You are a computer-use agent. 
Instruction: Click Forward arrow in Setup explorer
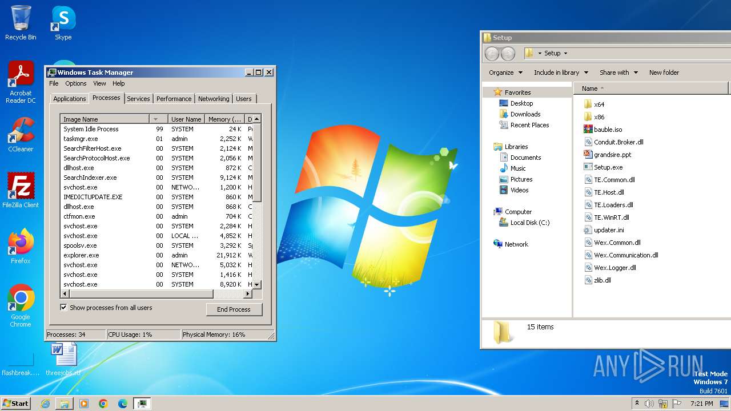(508, 54)
